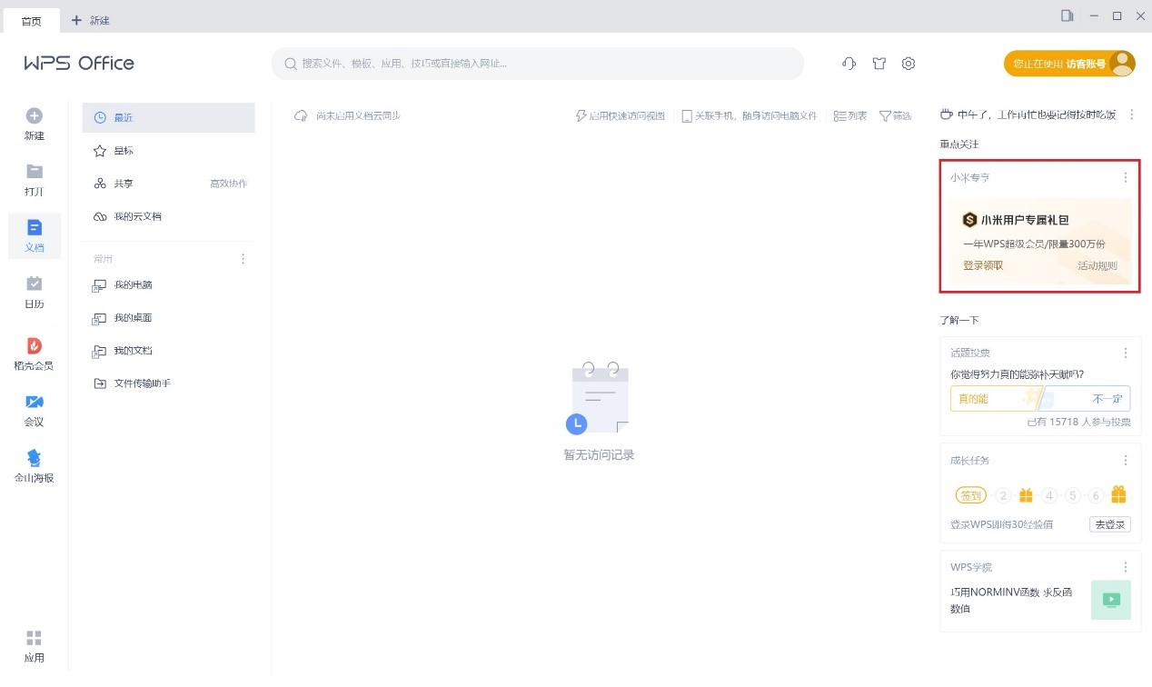1152x687 pixels.
Task: Open the 话题投票 card more menu
Action: [1126, 353]
